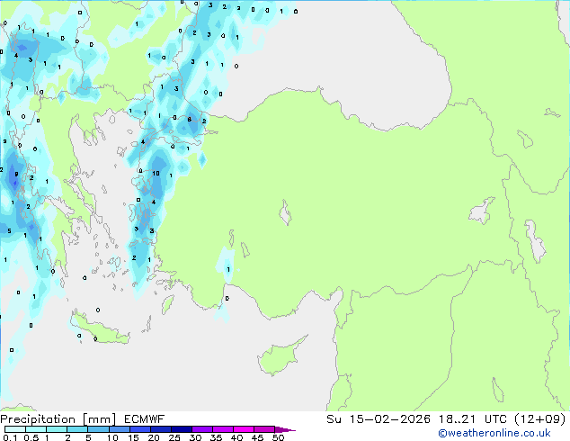Click the "25" legend scale label

point(174,437)
